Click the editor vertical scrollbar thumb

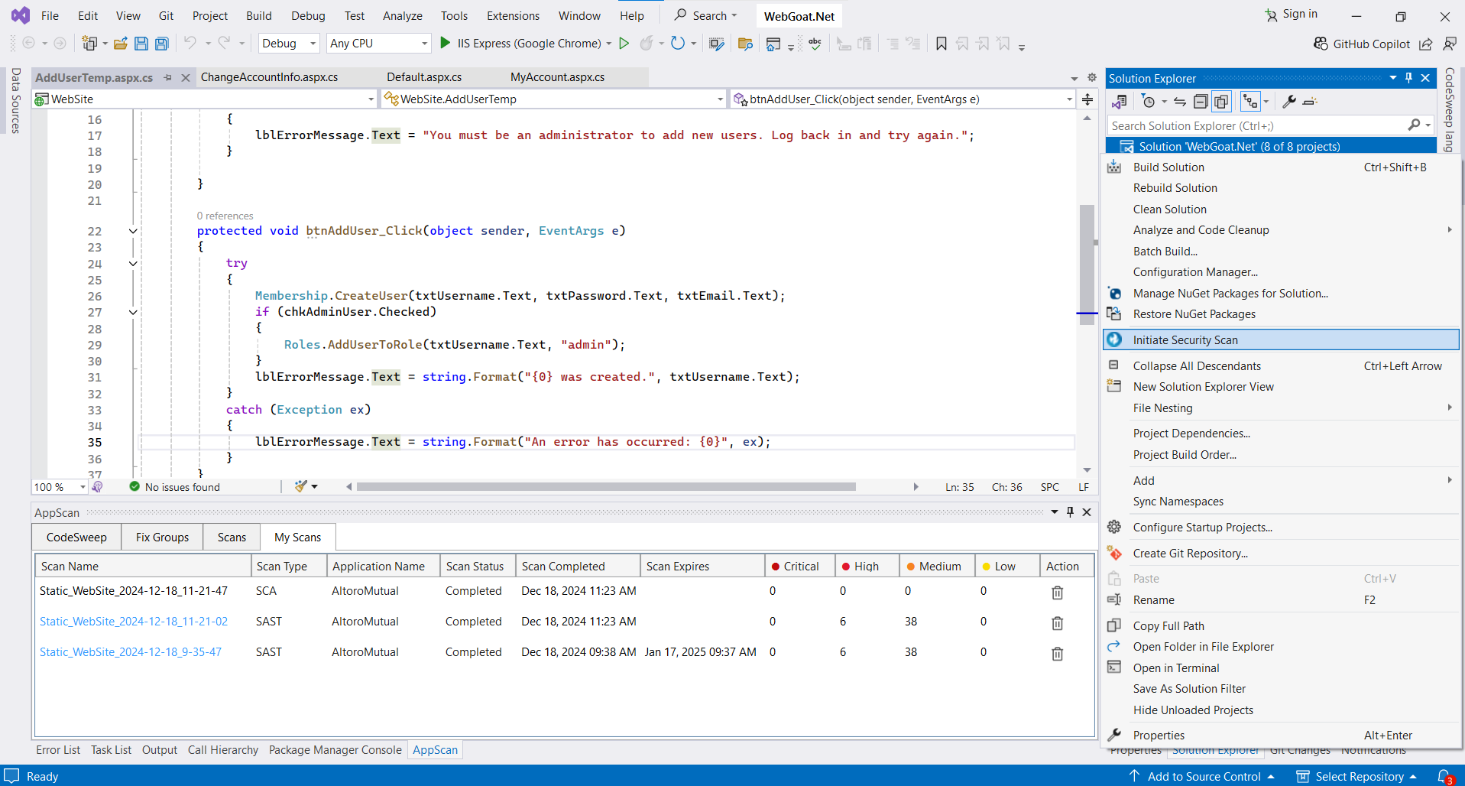click(1087, 265)
